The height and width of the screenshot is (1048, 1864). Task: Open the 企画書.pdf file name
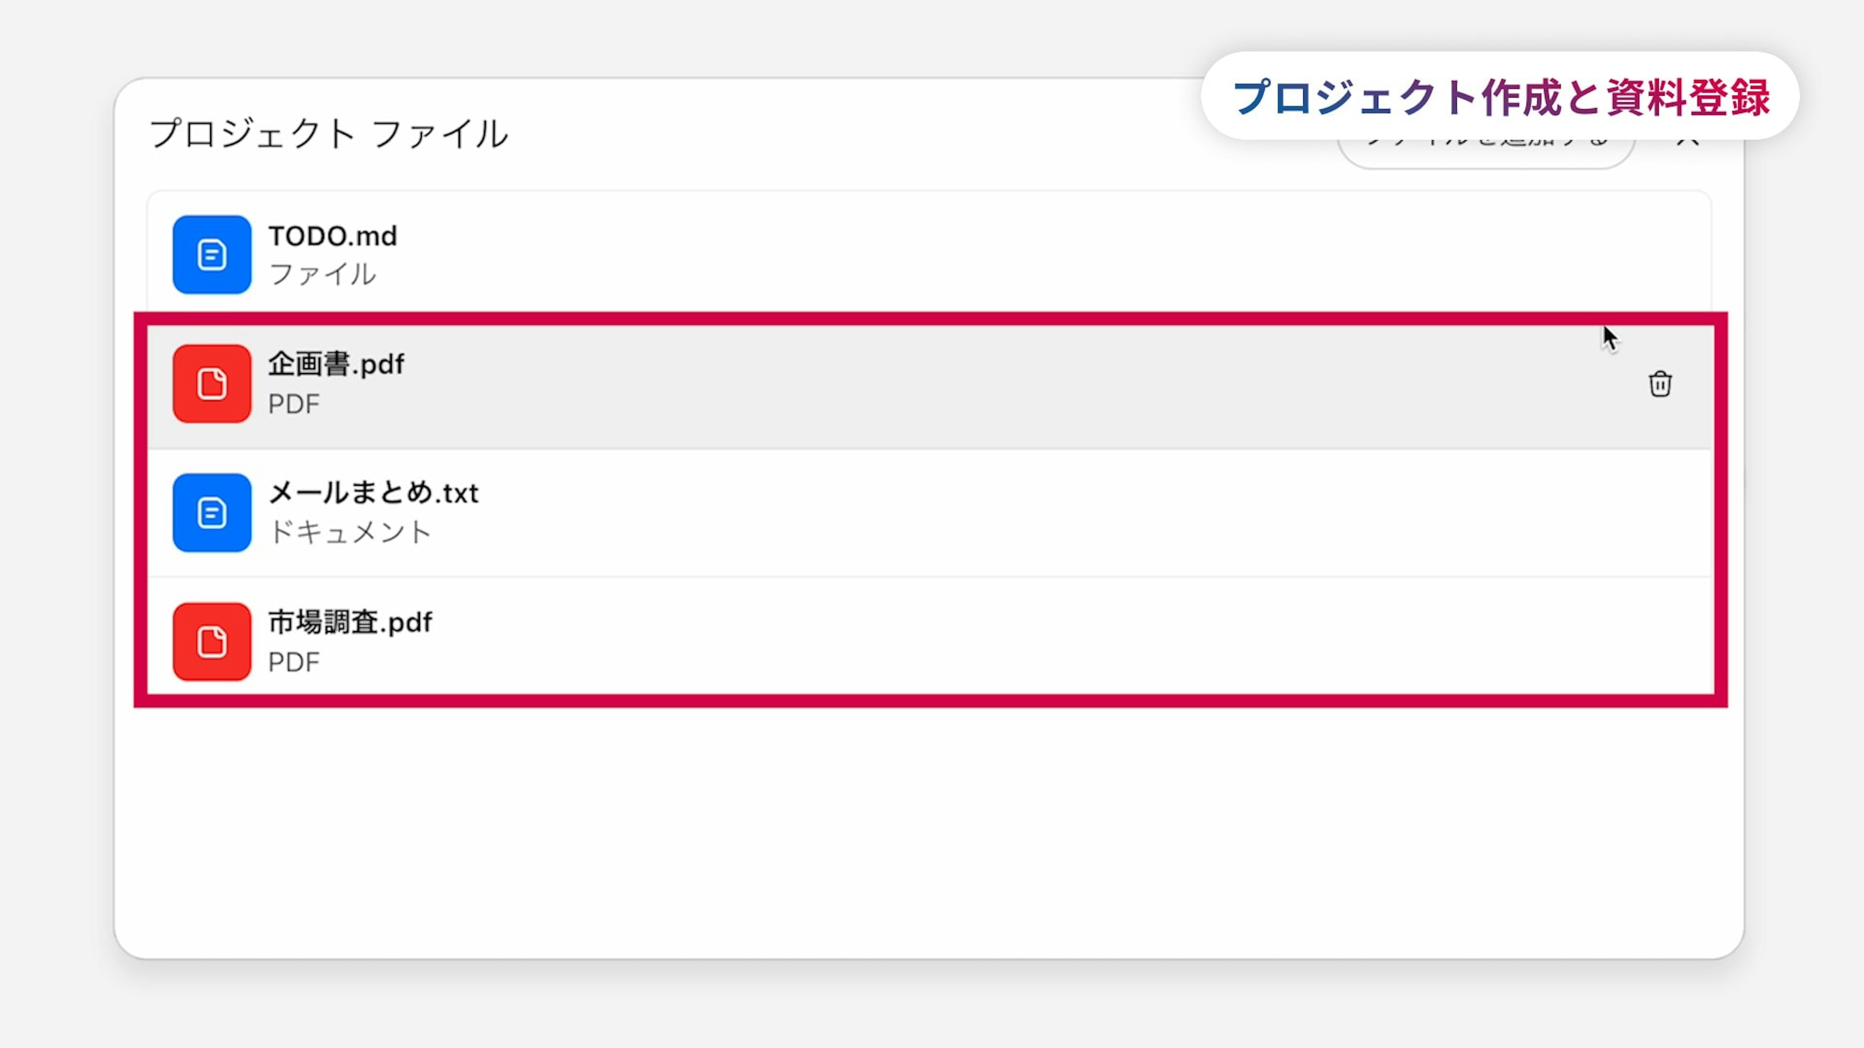[336, 364]
